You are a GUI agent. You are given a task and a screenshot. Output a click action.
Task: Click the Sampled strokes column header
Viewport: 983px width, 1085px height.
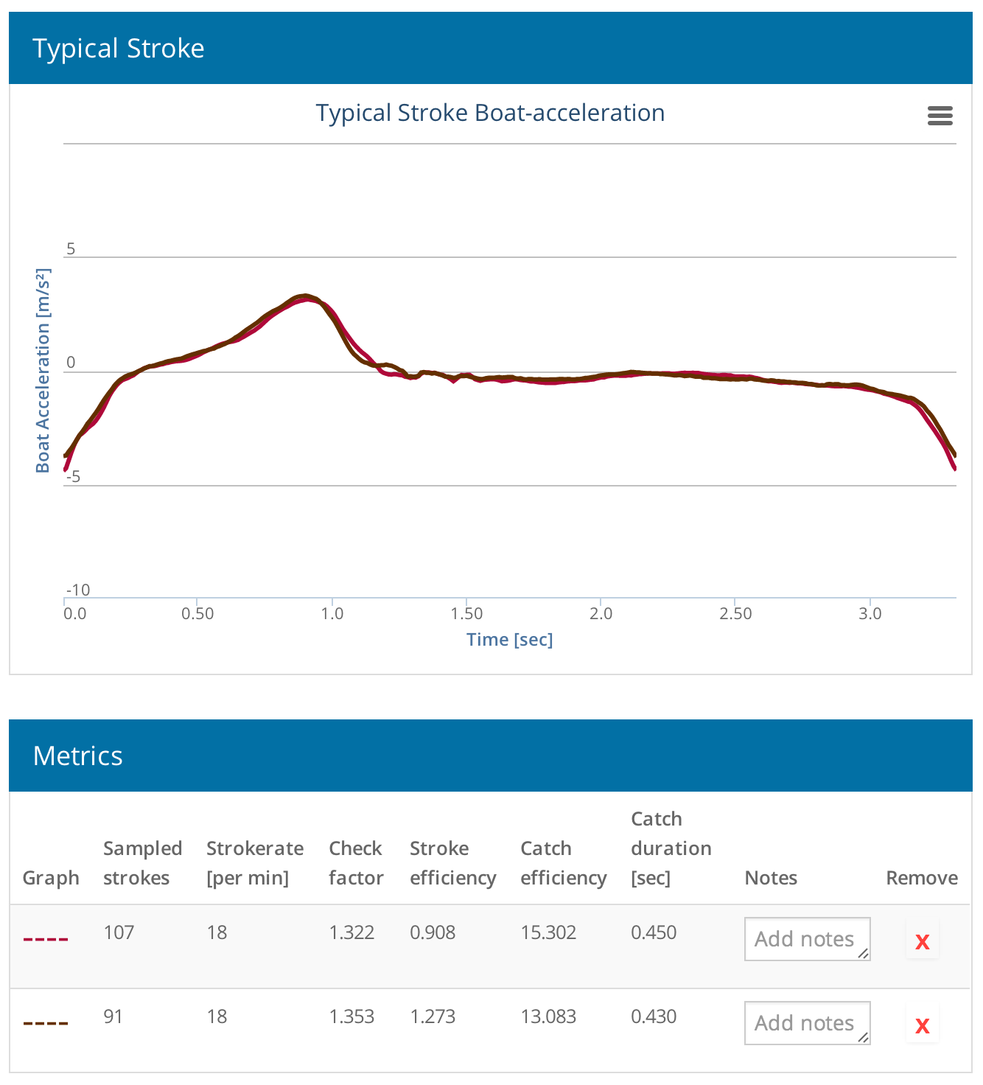click(142, 863)
